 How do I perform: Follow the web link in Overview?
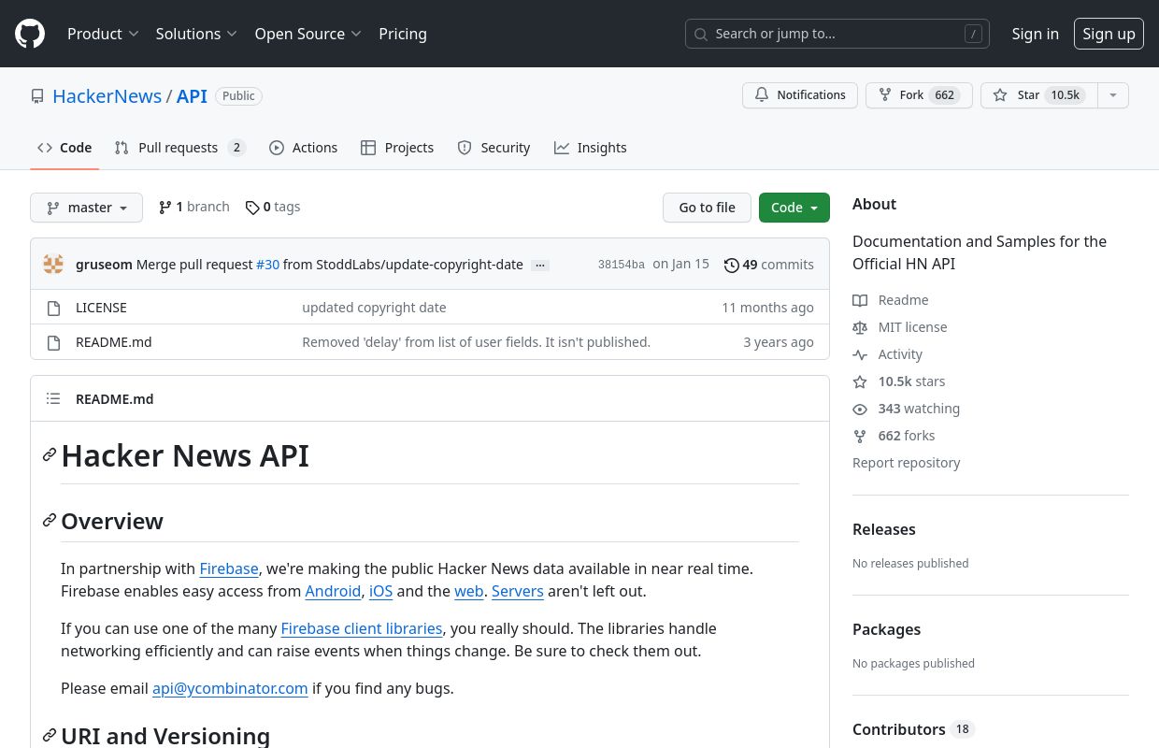click(469, 591)
